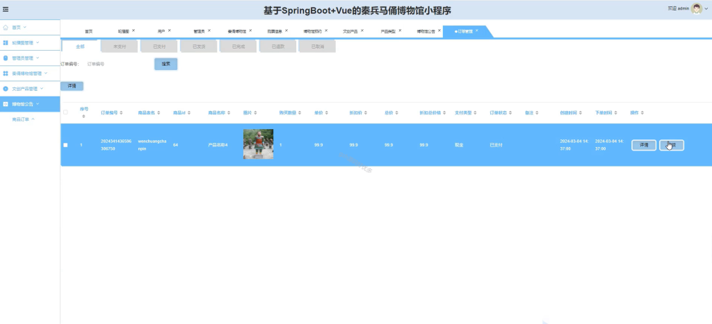Image resolution: width=712 pixels, height=324 pixels.
Task: Open 详情 for the order row
Action: coord(644,145)
